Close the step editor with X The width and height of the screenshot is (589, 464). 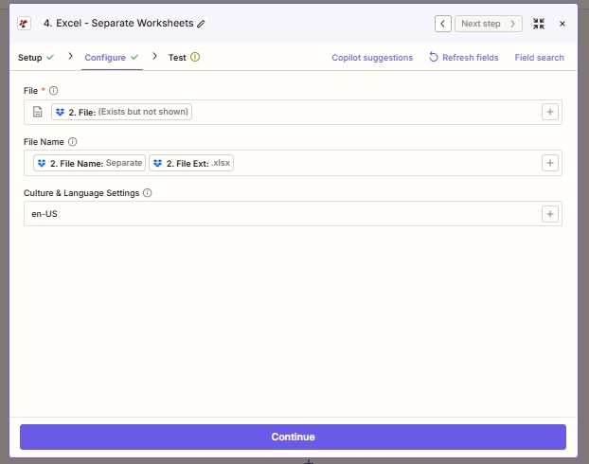(562, 24)
